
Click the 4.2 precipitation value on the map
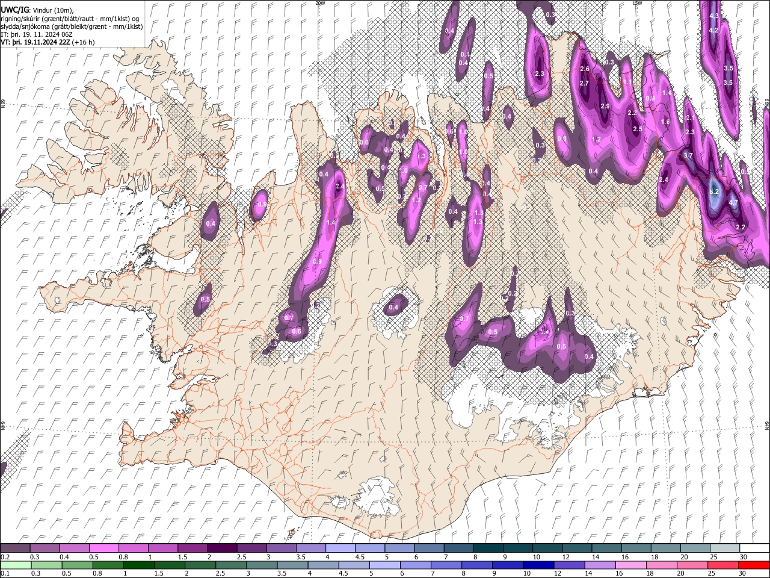click(714, 30)
